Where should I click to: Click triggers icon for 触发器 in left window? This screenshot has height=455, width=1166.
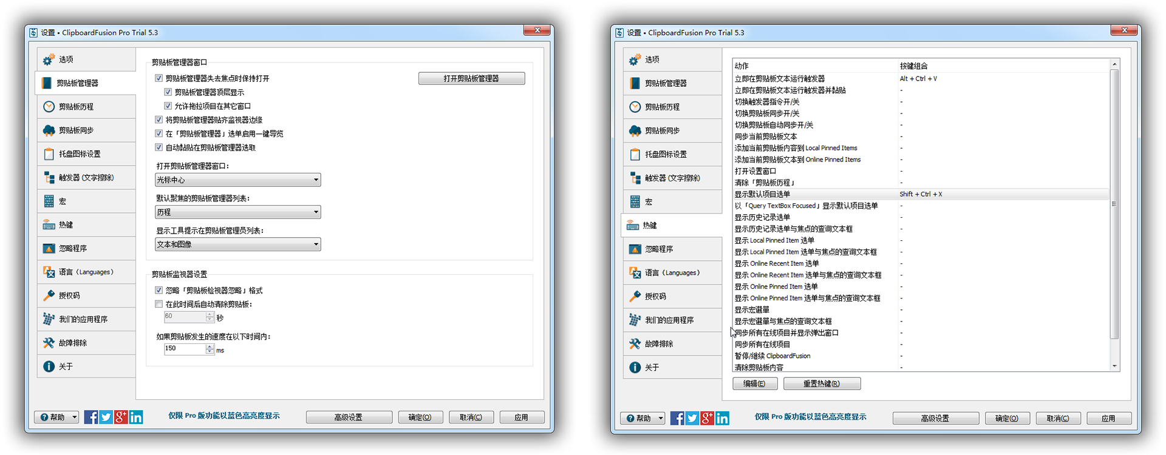point(49,178)
